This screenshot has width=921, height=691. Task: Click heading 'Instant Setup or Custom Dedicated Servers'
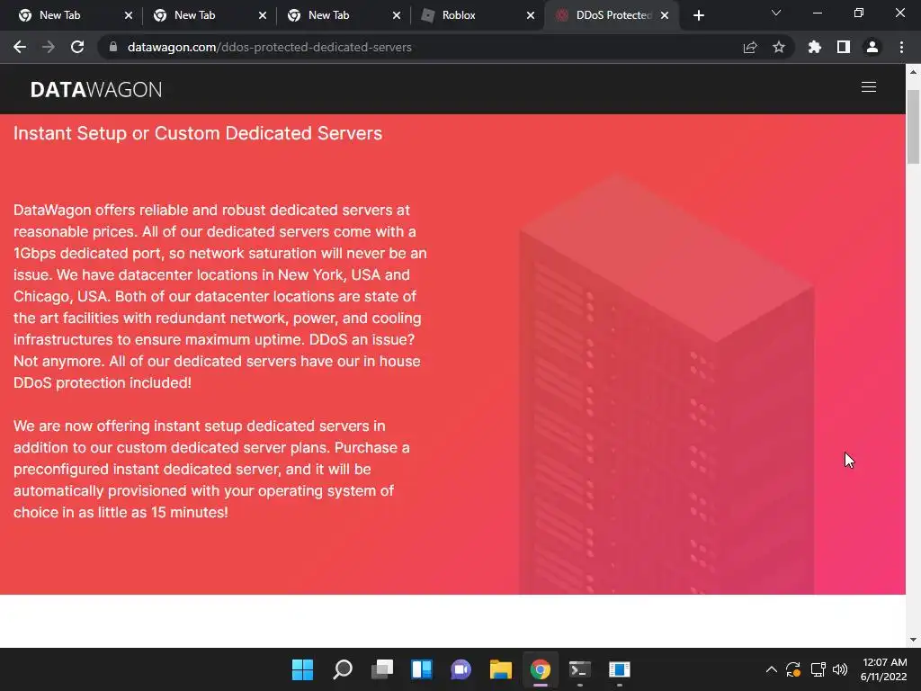pos(198,133)
